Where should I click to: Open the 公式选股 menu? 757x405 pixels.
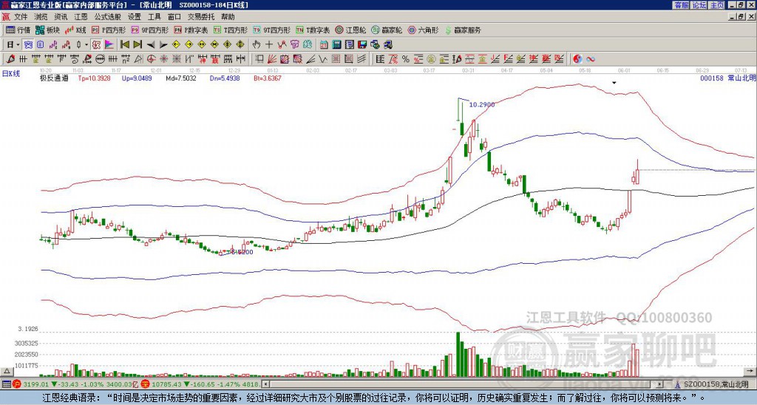(108, 17)
